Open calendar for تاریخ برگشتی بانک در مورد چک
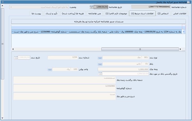 [x=100, y=74]
